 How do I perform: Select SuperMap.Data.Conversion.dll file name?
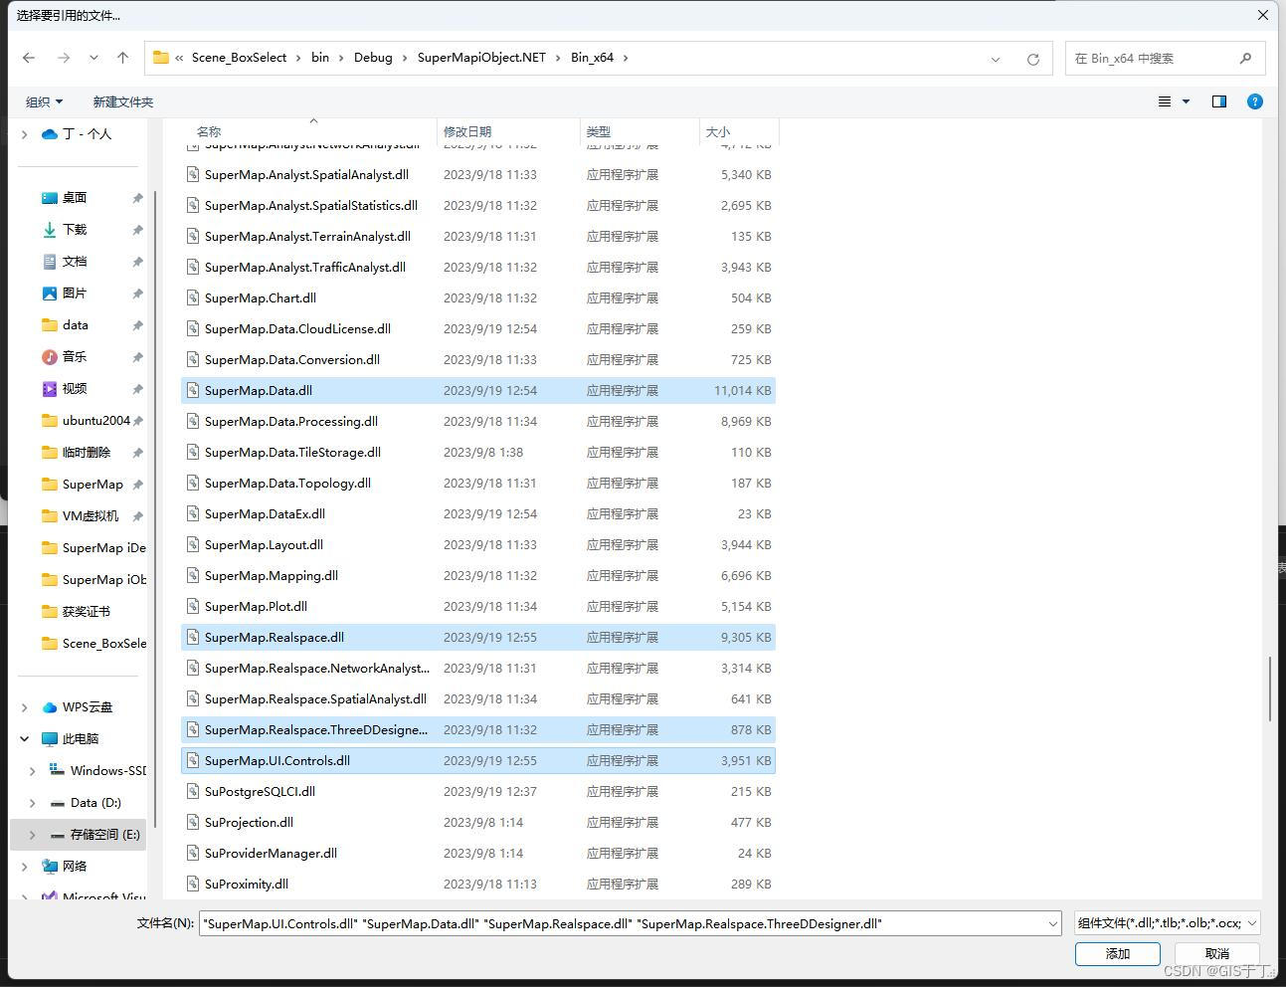(292, 359)
